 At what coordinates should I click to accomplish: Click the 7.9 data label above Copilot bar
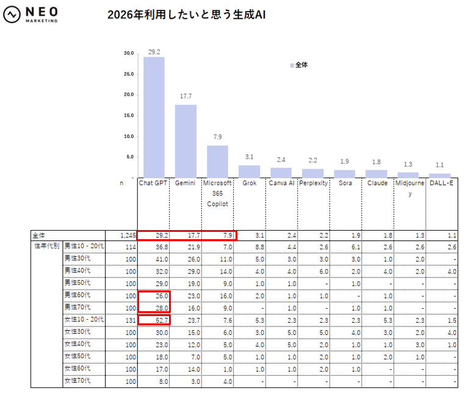pos(218,137)
